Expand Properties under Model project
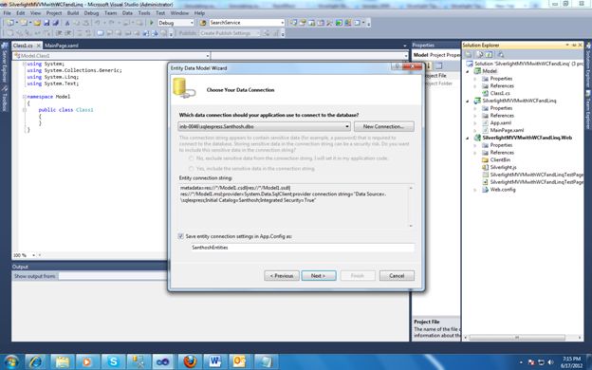 [x=475, y=79]
